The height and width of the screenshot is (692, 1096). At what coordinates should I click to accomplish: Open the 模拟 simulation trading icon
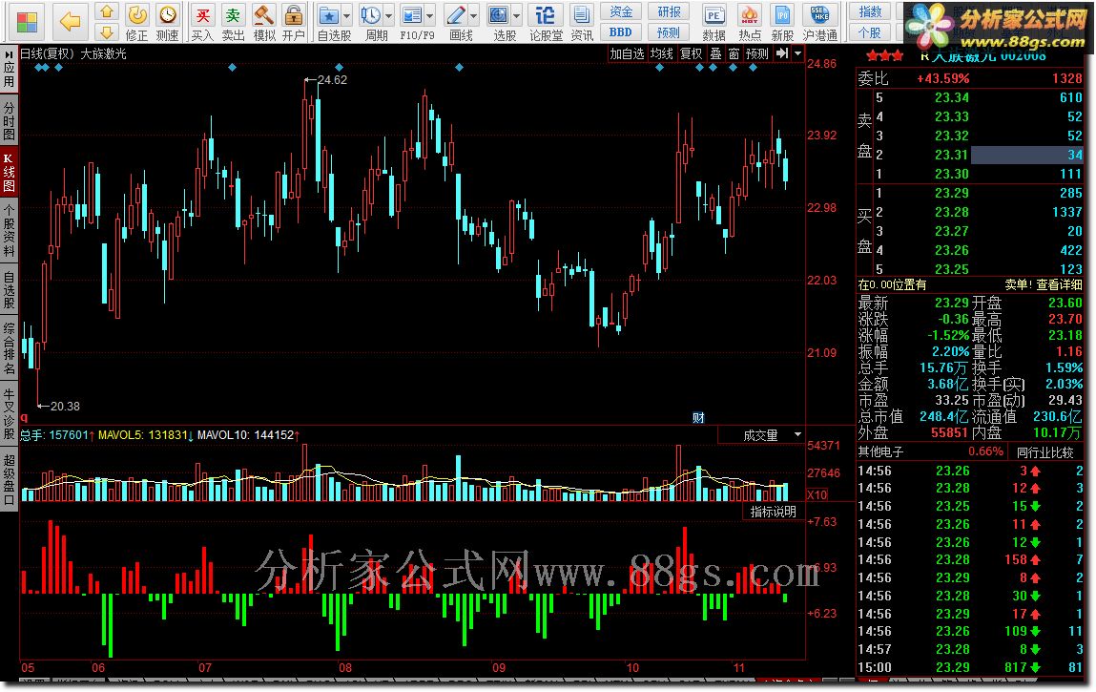(263, 22)
